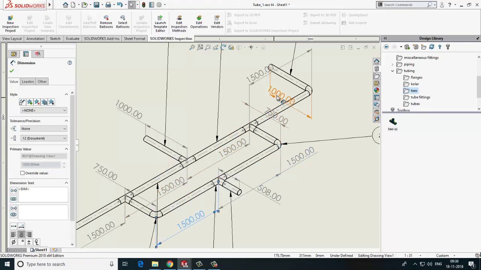
Task: Click the Design Library Refresh icon
Action: pos(431,47)
